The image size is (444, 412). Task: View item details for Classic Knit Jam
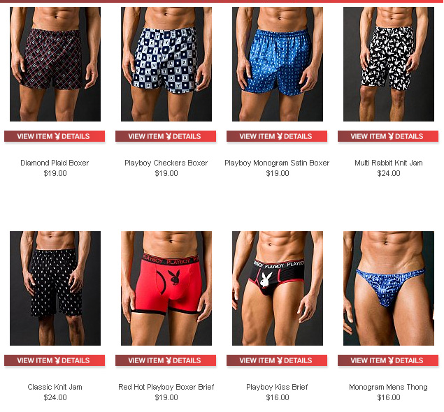[x=55, y=360]
